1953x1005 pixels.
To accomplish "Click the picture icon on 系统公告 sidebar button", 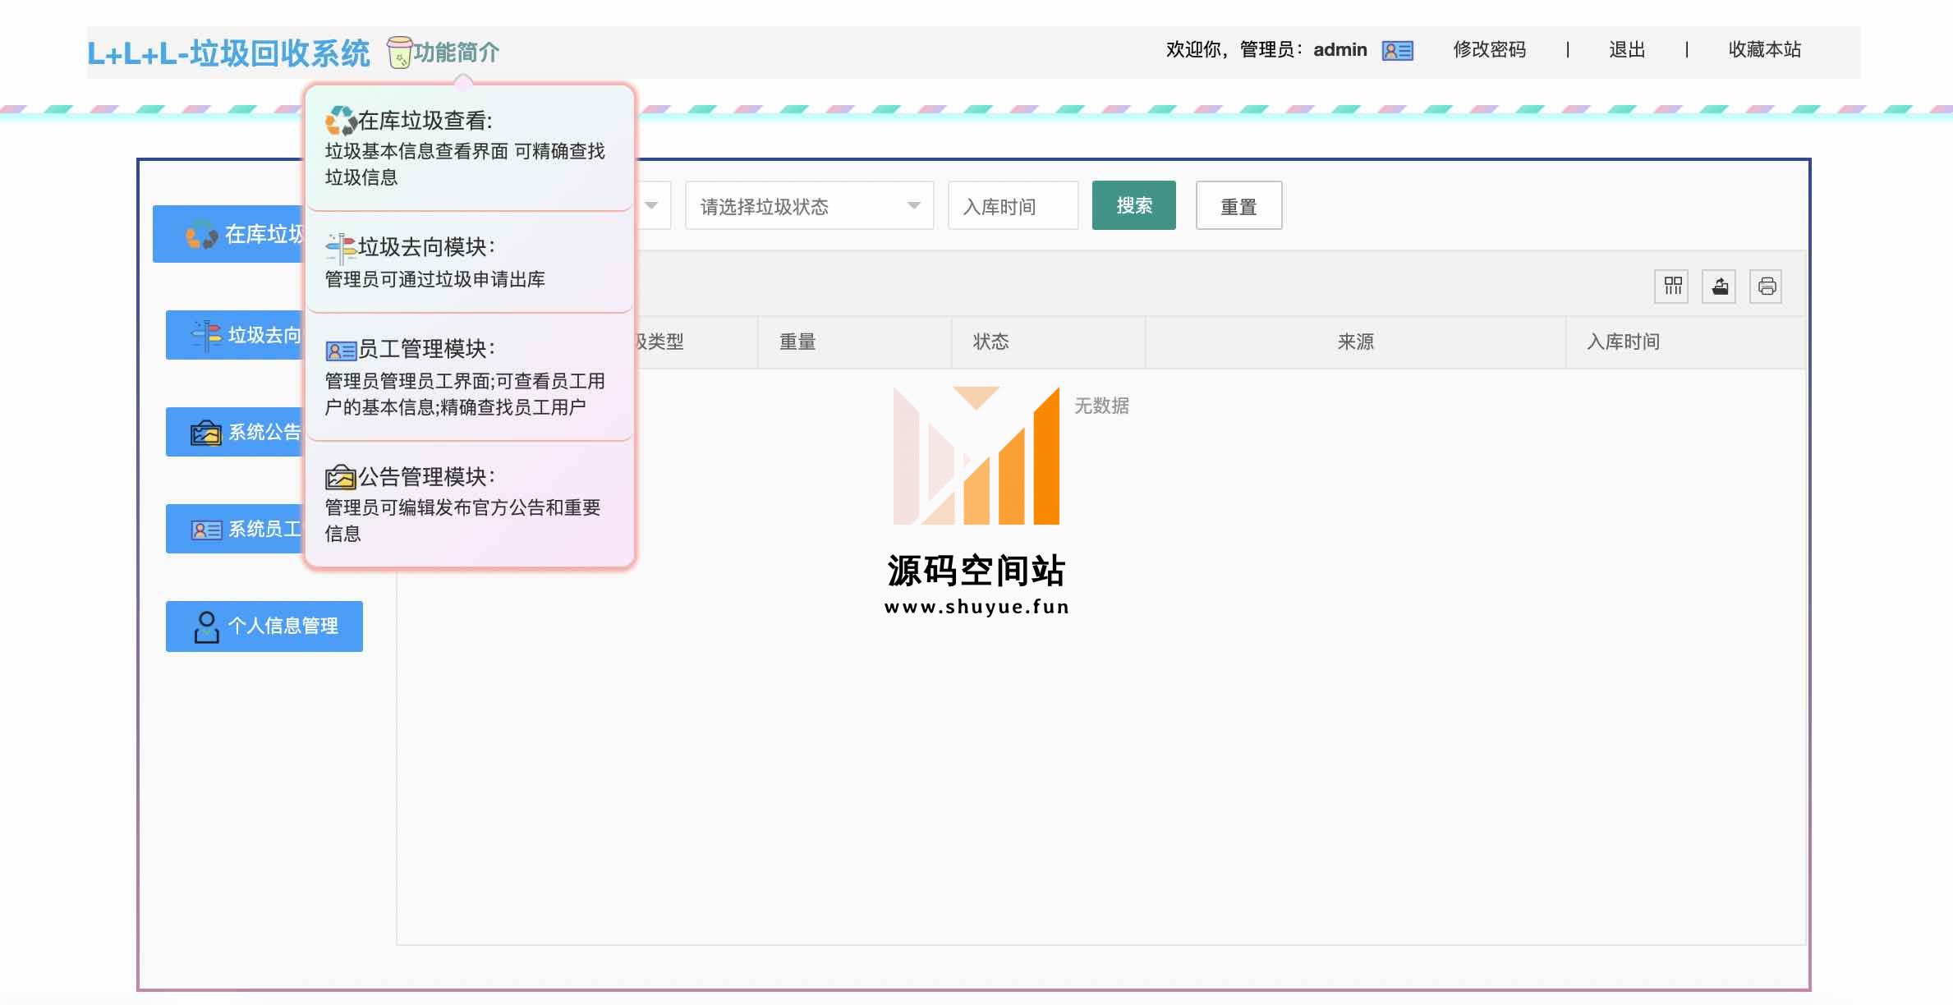I will (x=206, y=433).
